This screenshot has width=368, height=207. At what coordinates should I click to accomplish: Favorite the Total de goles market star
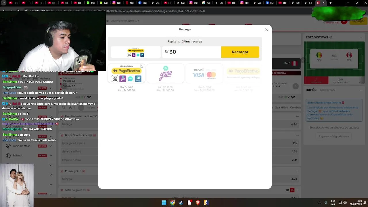click(x=62, y=190)
